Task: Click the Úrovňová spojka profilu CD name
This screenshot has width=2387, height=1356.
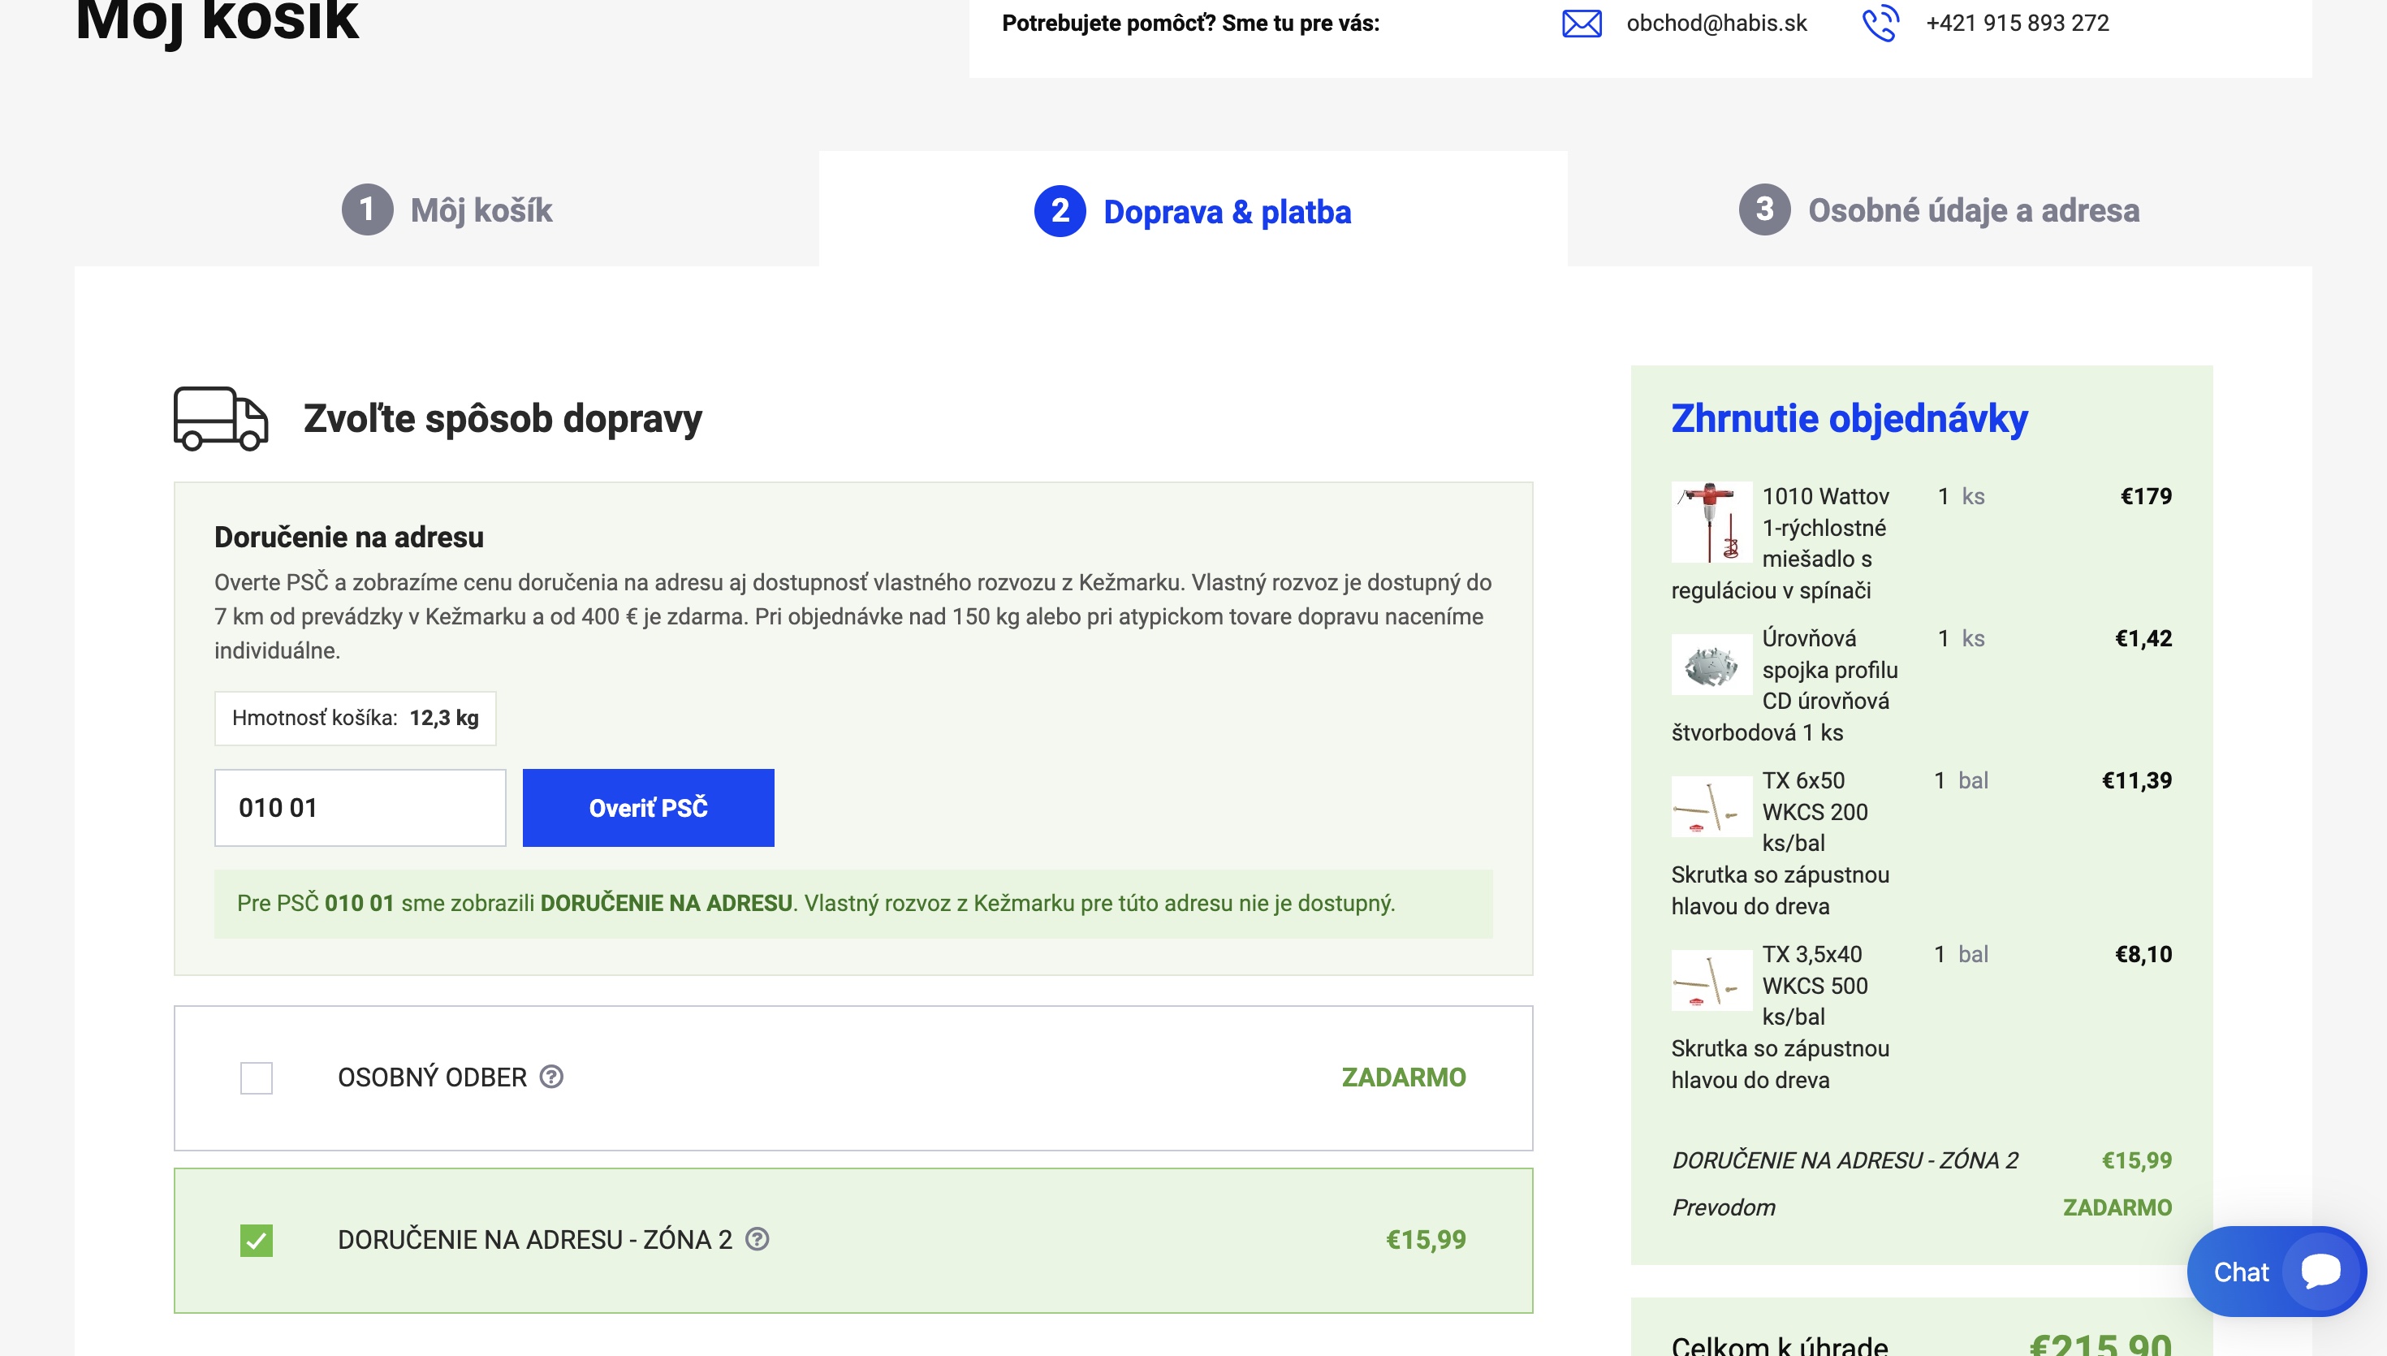Action: tap(1785, 685)
